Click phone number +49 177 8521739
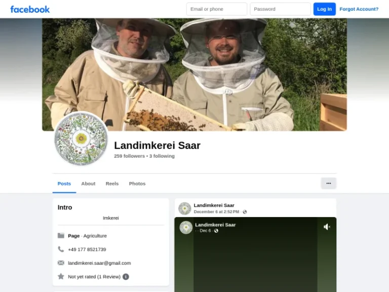 point(87,249)
